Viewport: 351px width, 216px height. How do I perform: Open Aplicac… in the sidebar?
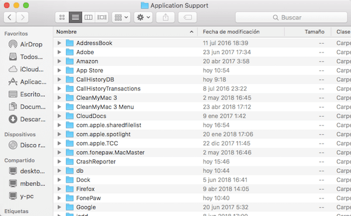point(27,82)
